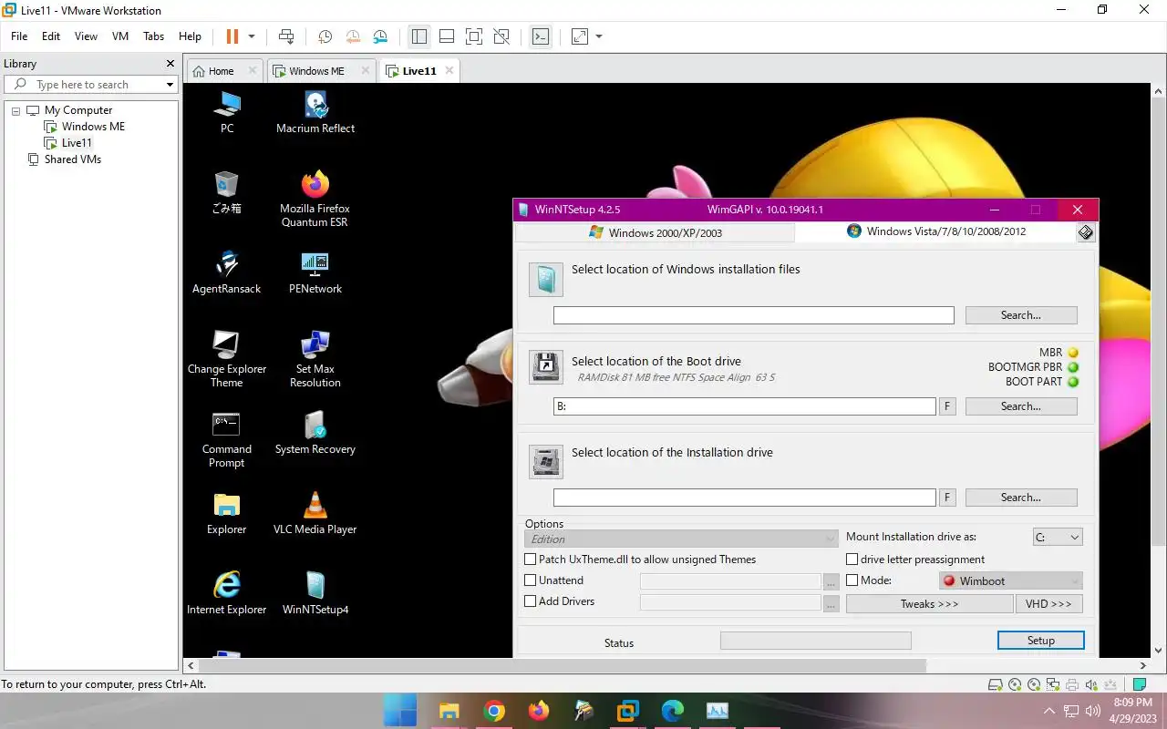Switch to the Windows ME tab
Viewport: 1167px width, 729px height.
(x=320, y=70)
